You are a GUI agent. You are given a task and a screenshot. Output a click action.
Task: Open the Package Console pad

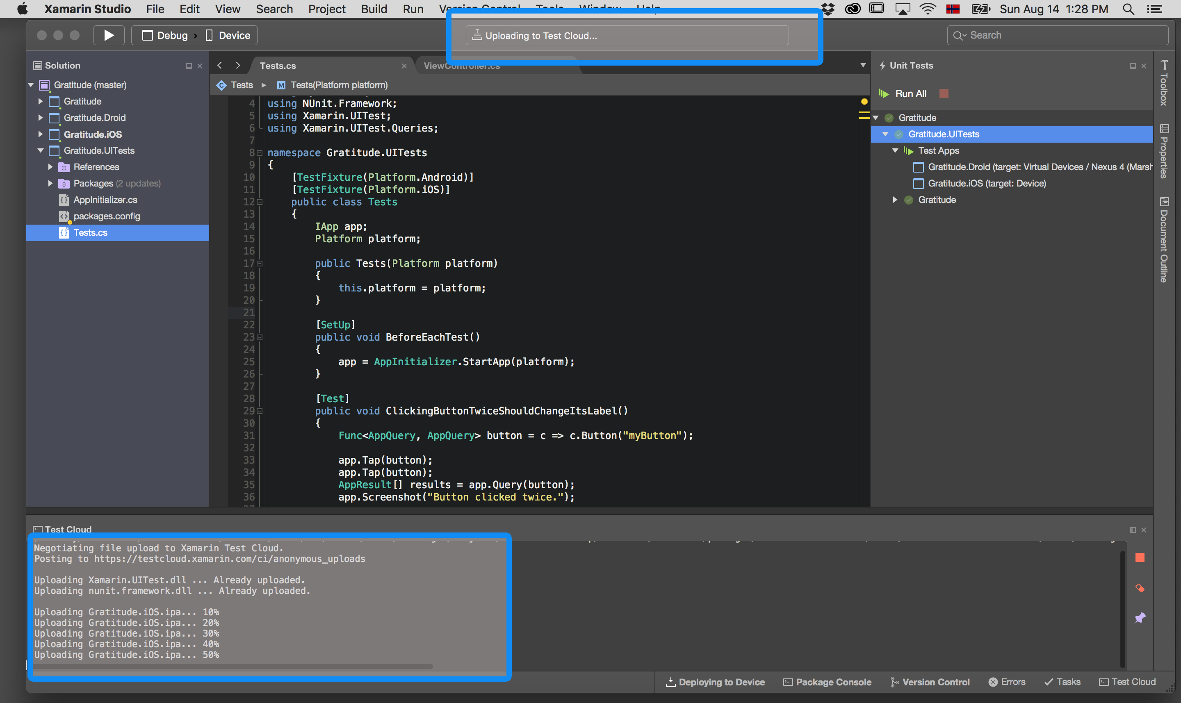click(x=827, y=682)
